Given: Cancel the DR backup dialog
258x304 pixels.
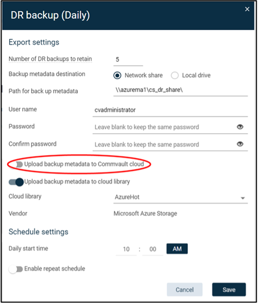Looking at the screenshot, I should point(185,289).
